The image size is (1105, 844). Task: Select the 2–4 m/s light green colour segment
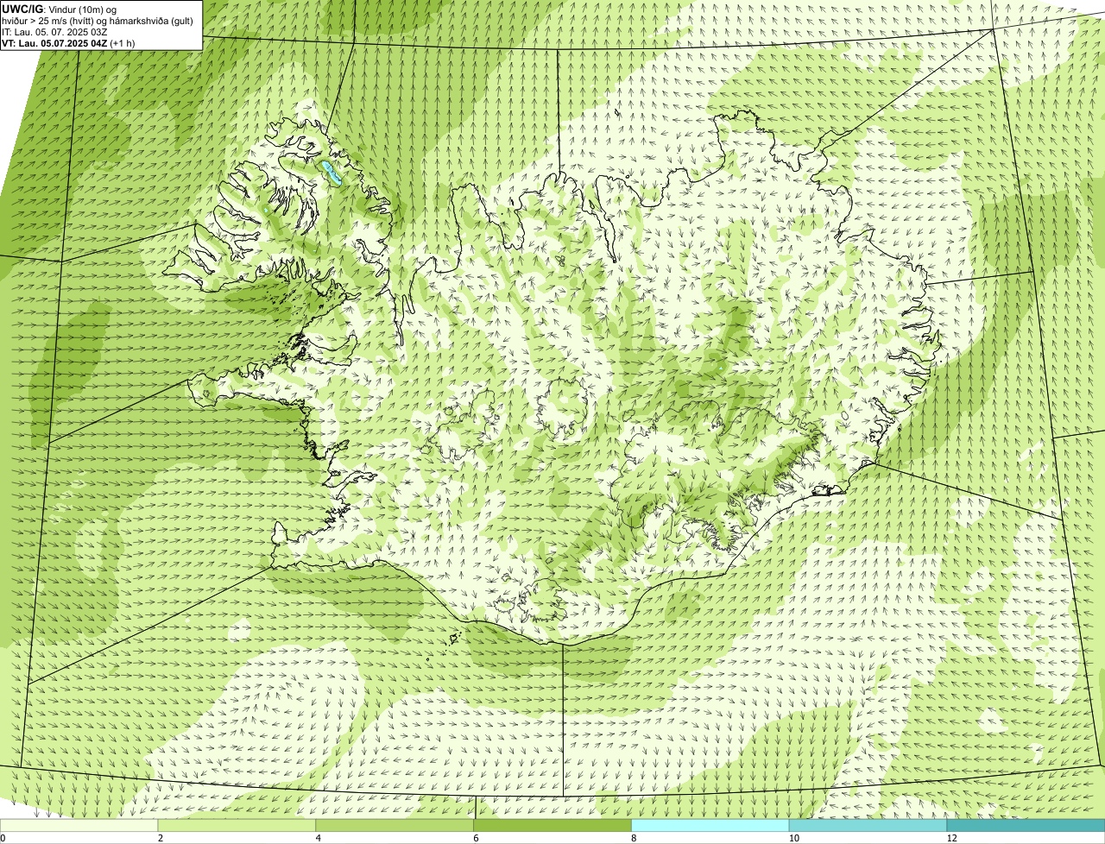[x=237, y=825]
